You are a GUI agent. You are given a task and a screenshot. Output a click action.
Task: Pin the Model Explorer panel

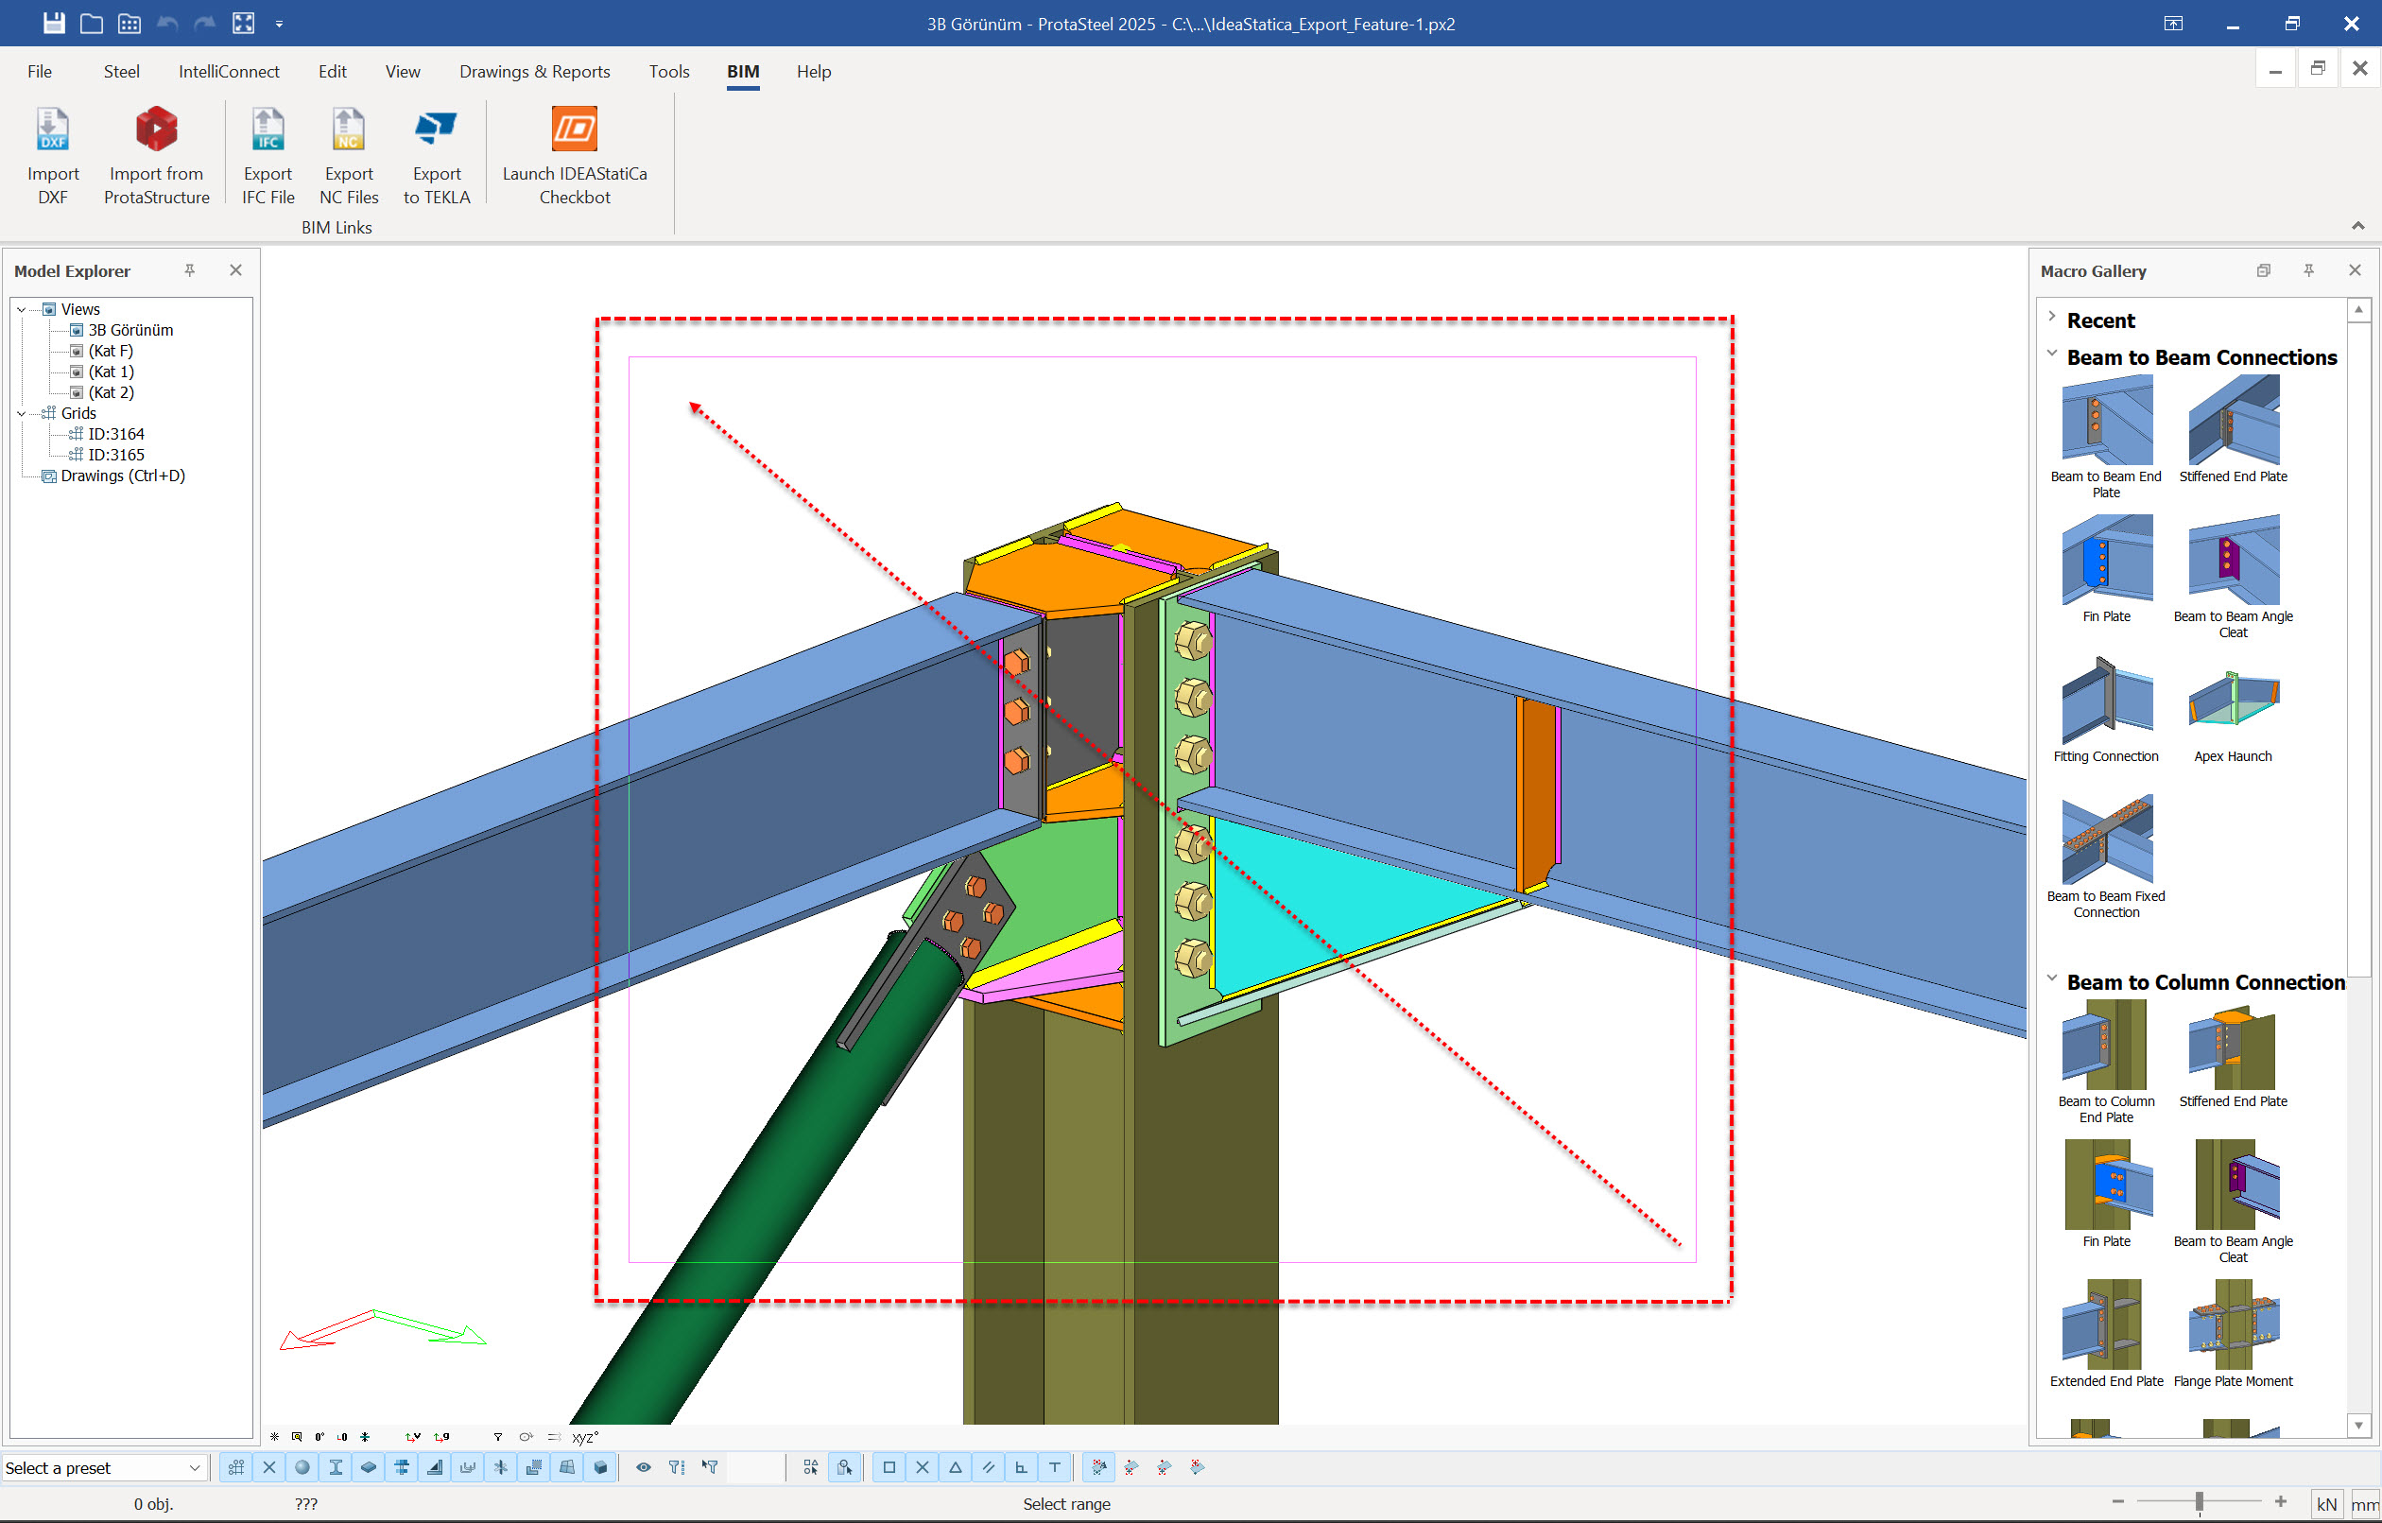[x=190, y=270]
